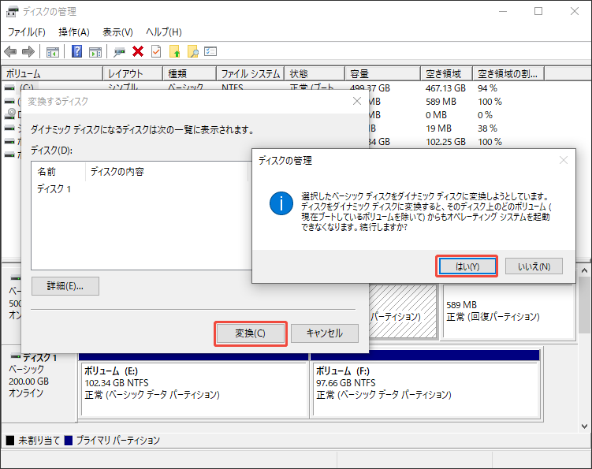Click the Disk Management title bar icon
Image resolution: width=592 pixels, height=469 pixels.
[x=12, y=12]
